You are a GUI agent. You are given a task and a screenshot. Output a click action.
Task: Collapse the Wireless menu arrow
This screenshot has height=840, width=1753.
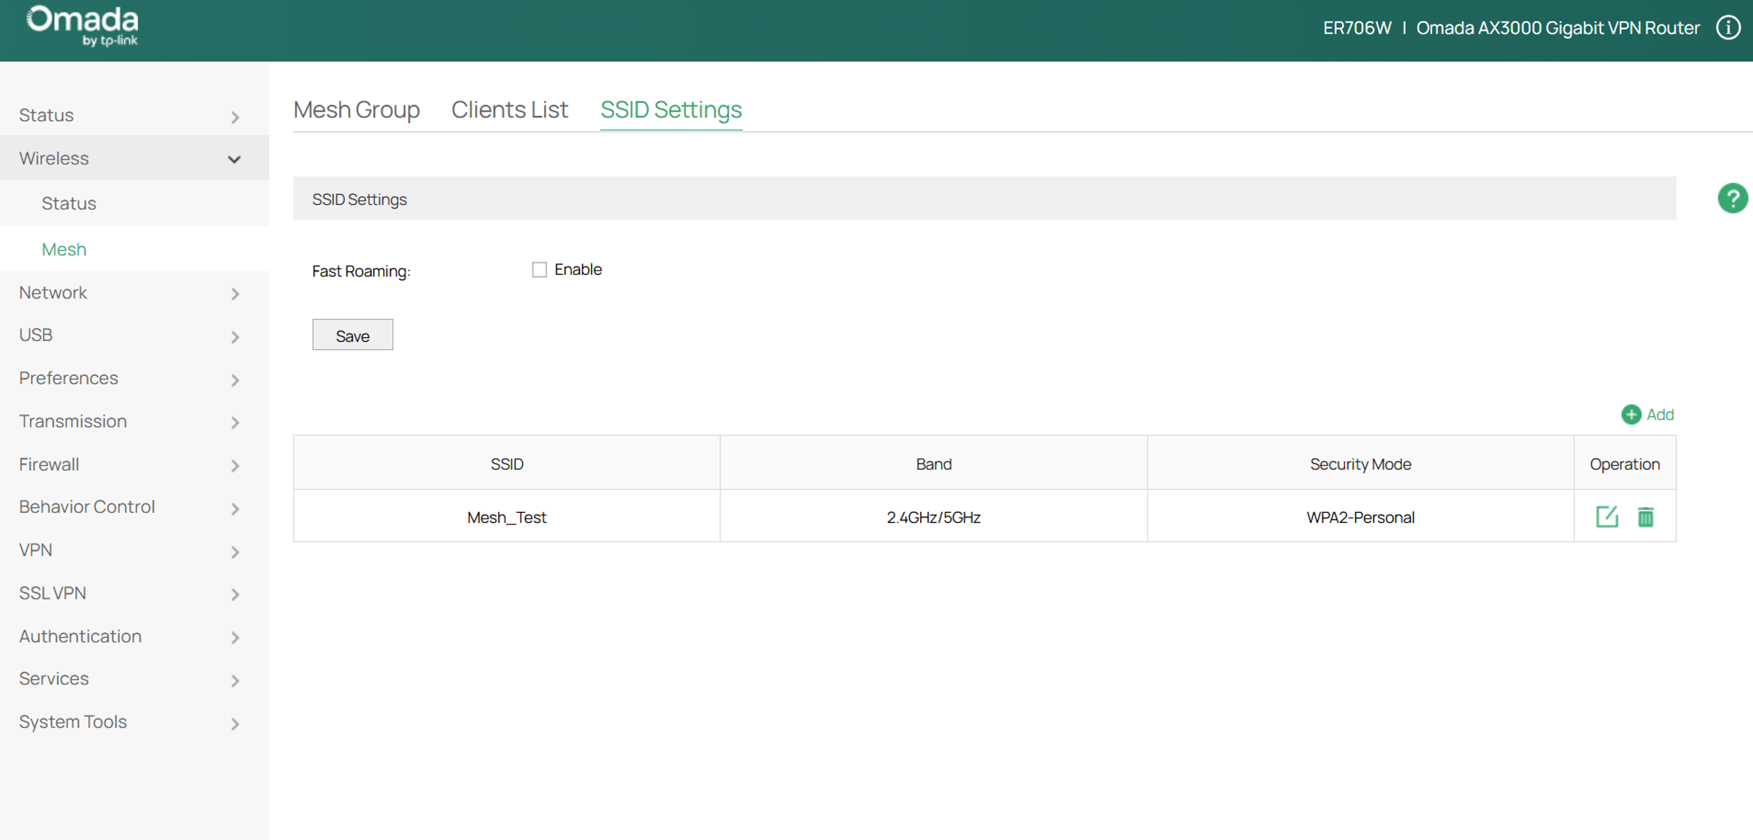pyautogui.click(x=234, y=159)
